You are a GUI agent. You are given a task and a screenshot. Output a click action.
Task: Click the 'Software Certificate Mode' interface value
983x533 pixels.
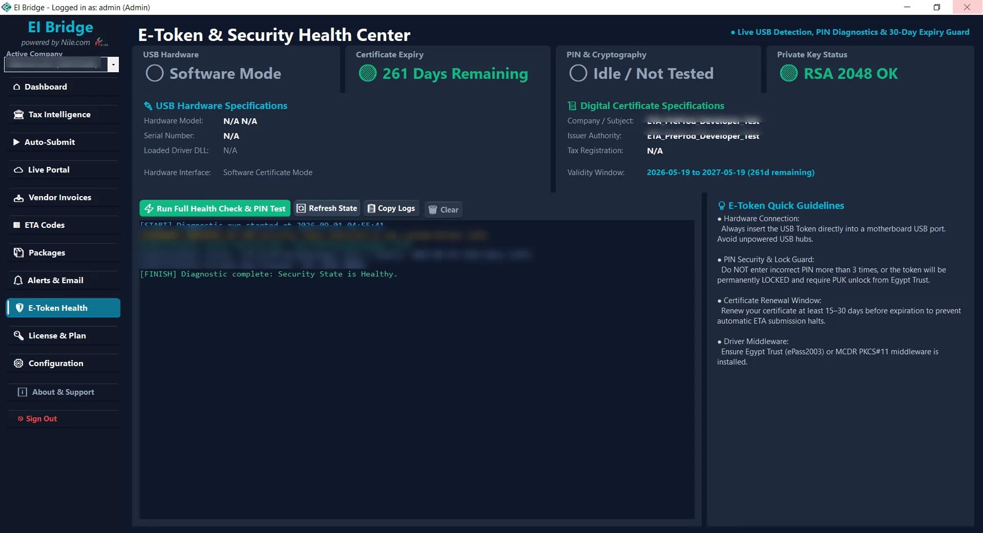click(x=268, y=173)
